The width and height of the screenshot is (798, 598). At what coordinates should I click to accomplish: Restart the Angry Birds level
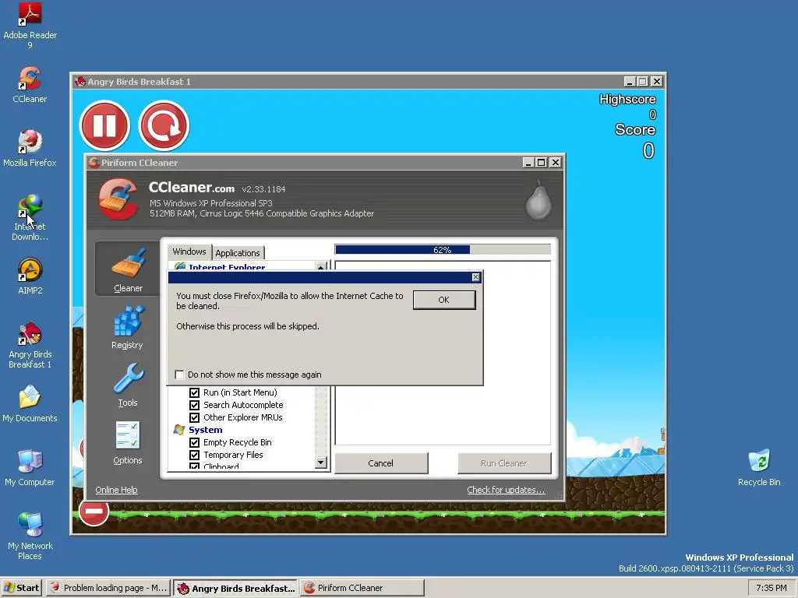(164, 125)
